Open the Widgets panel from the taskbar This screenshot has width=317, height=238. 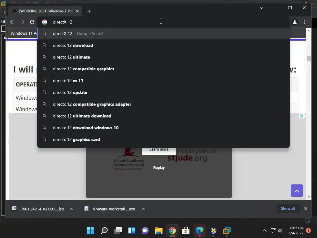[x=131, y=231]
